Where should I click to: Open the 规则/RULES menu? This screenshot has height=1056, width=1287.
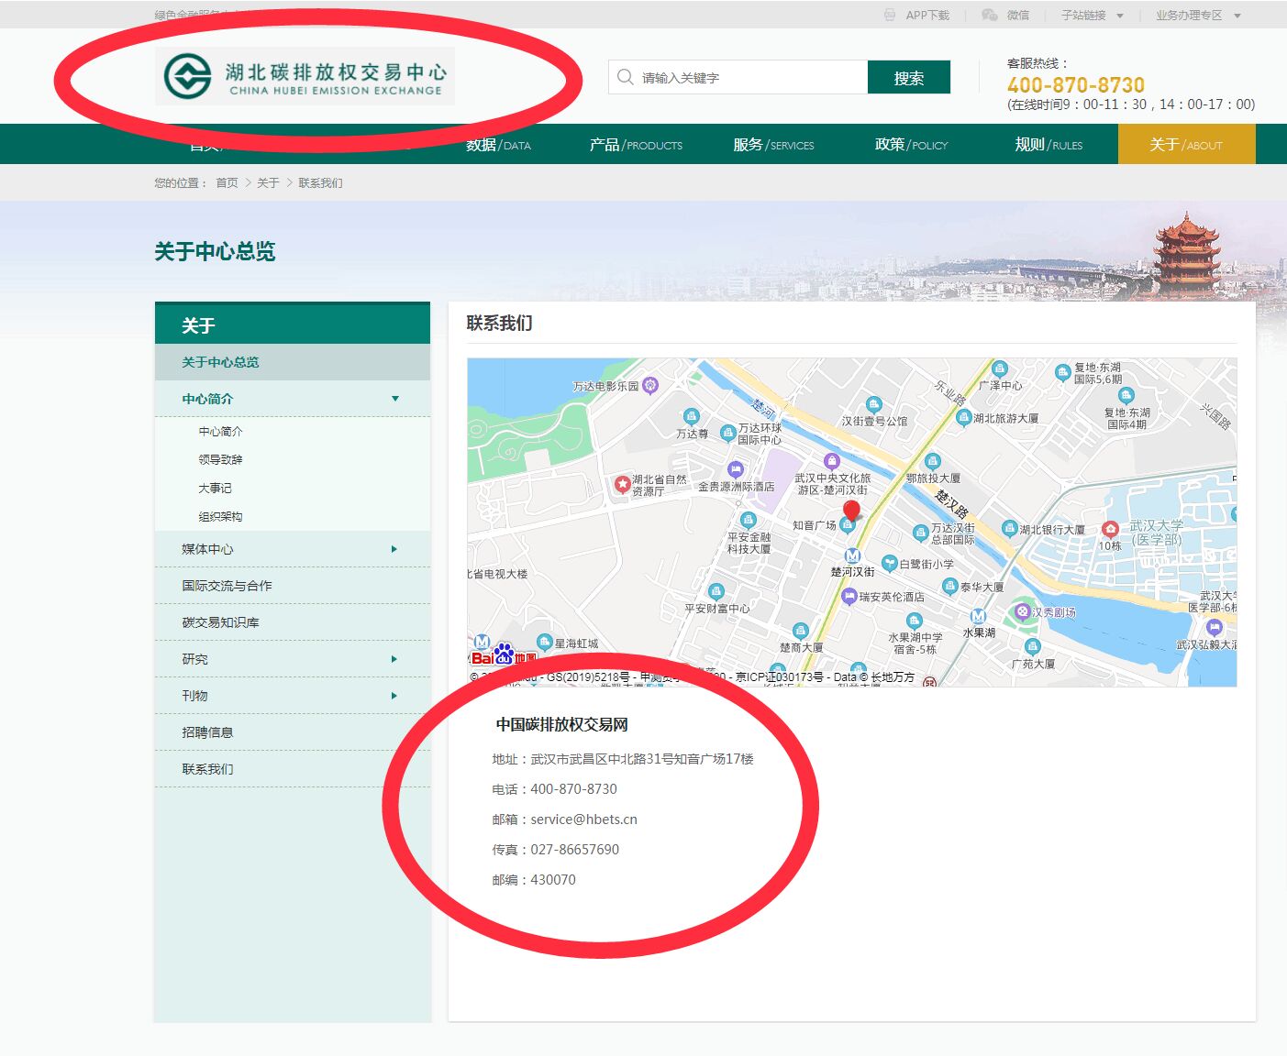point(1048,145)
